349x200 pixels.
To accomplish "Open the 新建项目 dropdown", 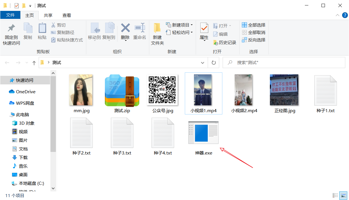I will [179, 25].
